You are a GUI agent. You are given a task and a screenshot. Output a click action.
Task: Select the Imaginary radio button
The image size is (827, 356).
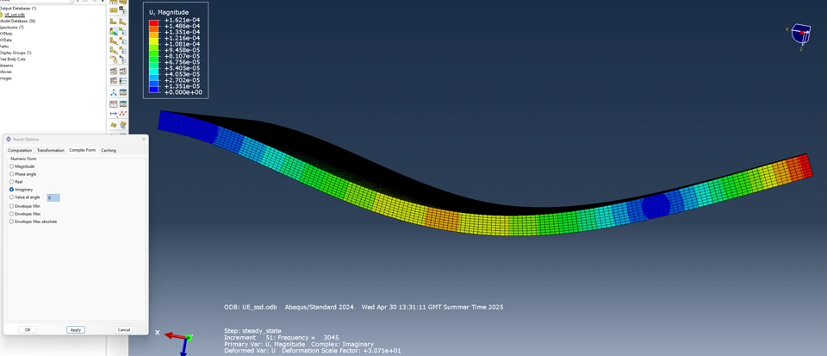[11, 190]
